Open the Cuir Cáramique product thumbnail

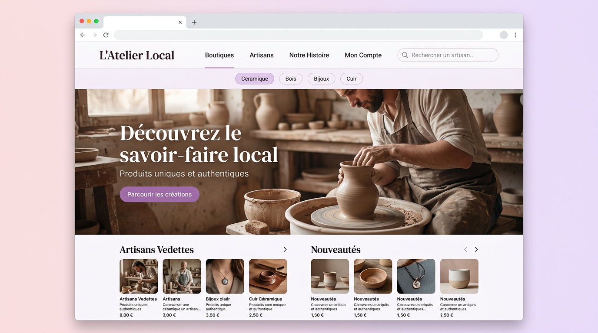pyautogui.click(x=268, y=276)
